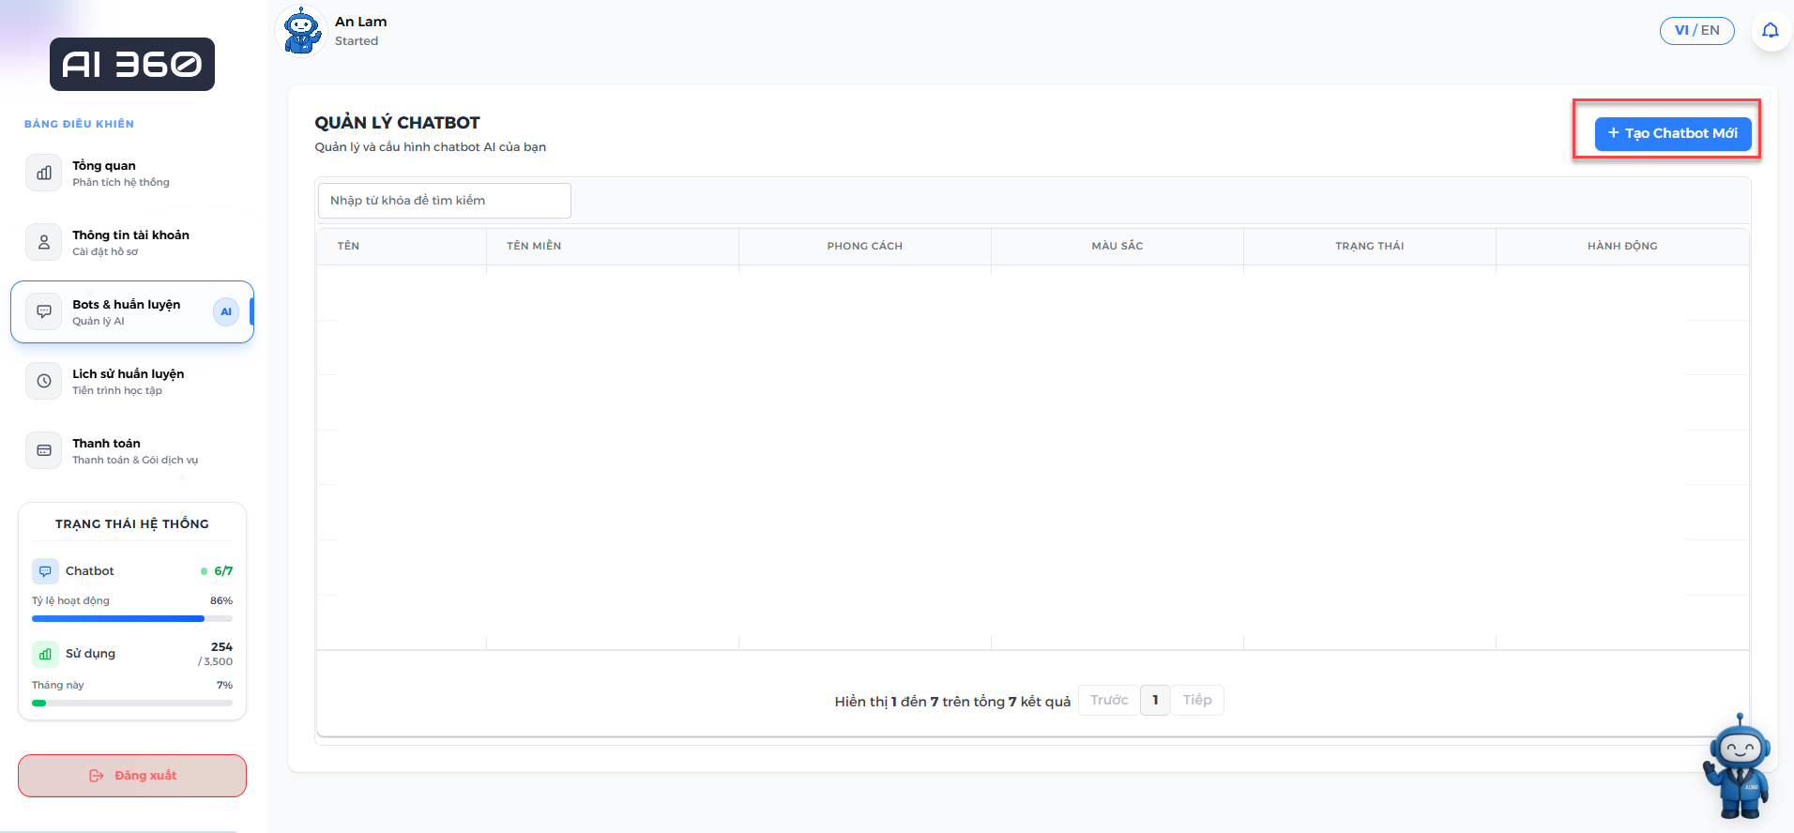Click the Tổng quan chart icon
Viewport: 1794px width, 833px height.
44,173
